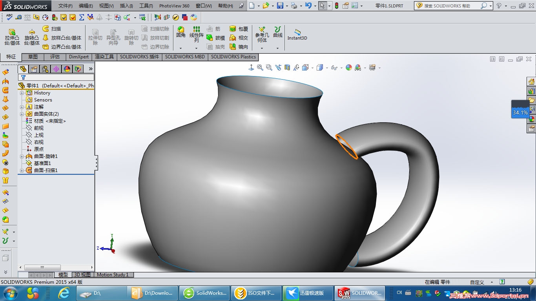Click the 34.1% progress indicator
The image size is (536, 301).
[x=520, y=109]
